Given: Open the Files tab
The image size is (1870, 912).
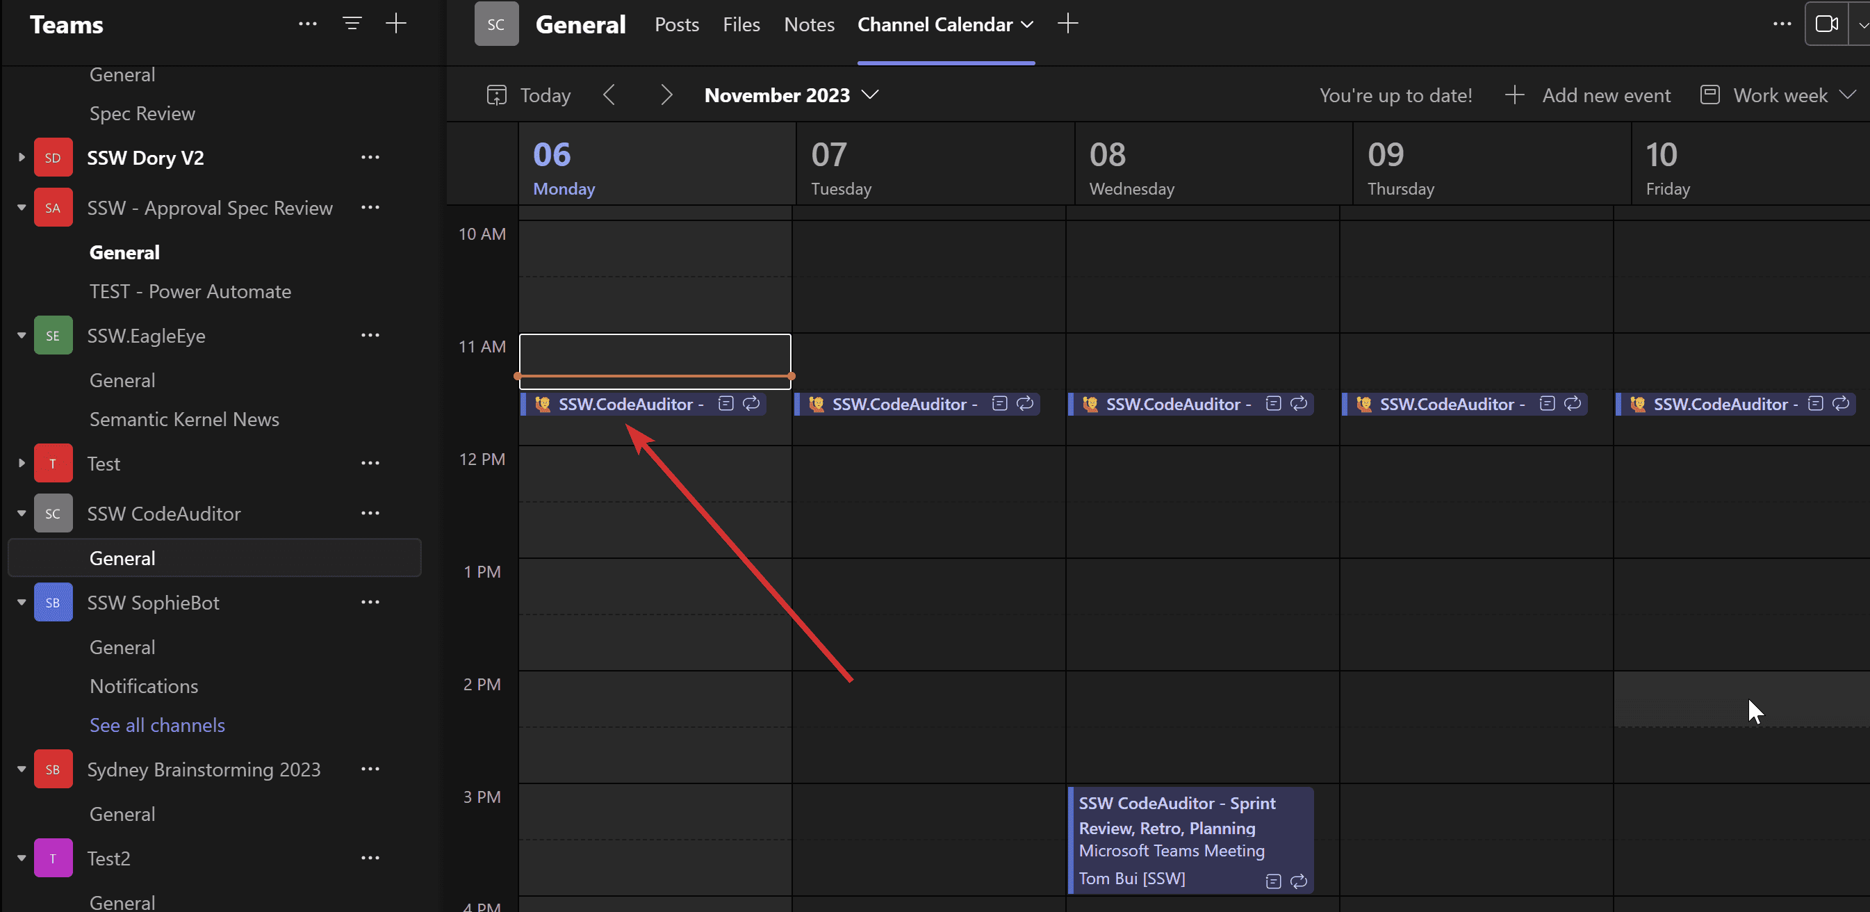Looking at the screenshot, I should pyautogui.click(x=741, y=25).
